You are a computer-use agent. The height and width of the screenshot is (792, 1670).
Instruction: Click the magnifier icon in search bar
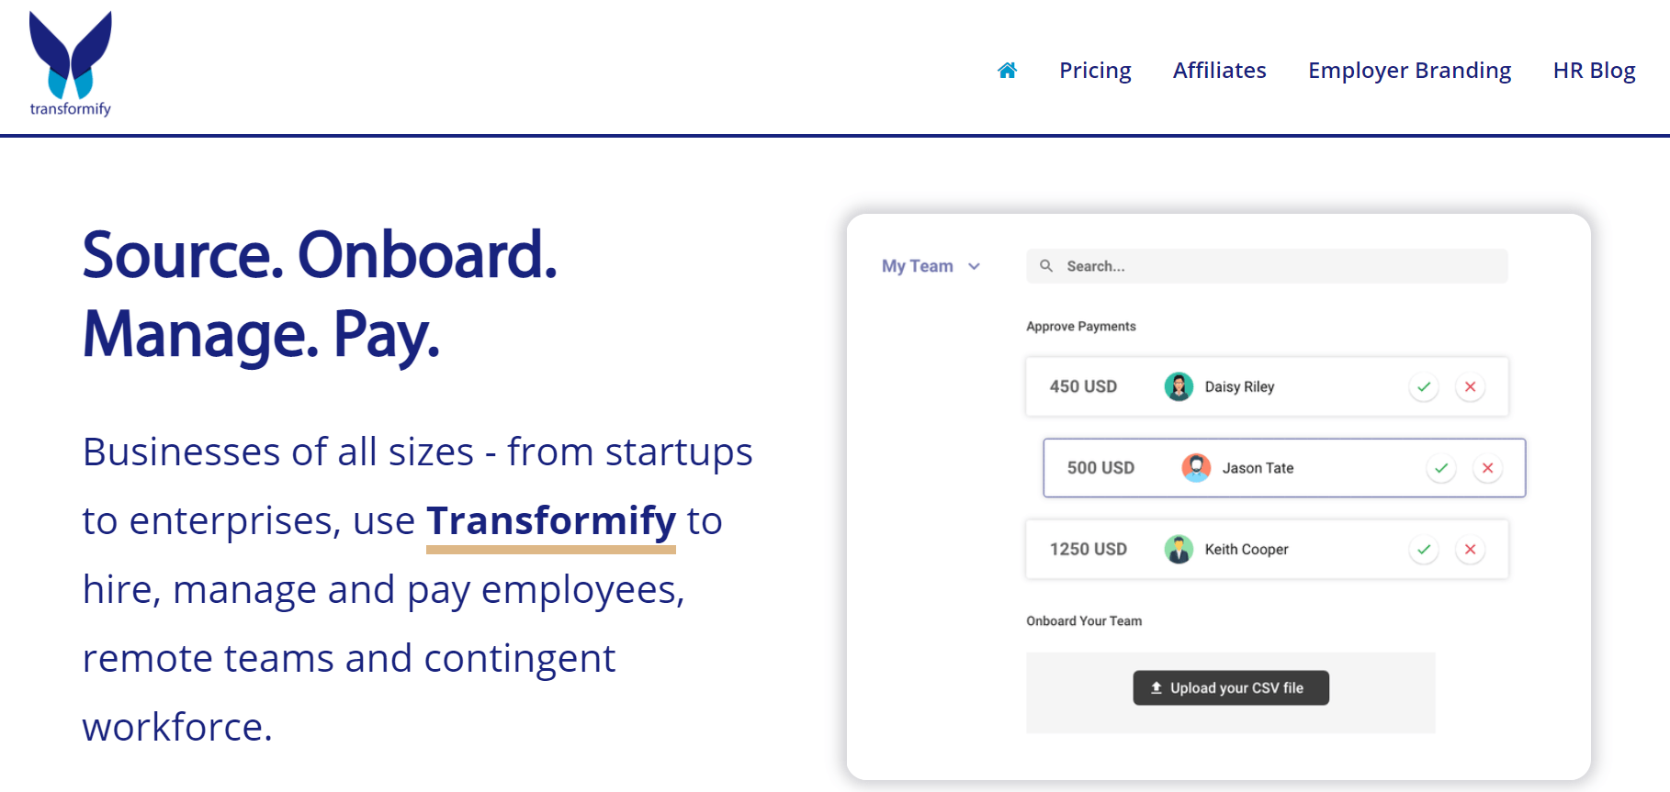(1045, 266)
